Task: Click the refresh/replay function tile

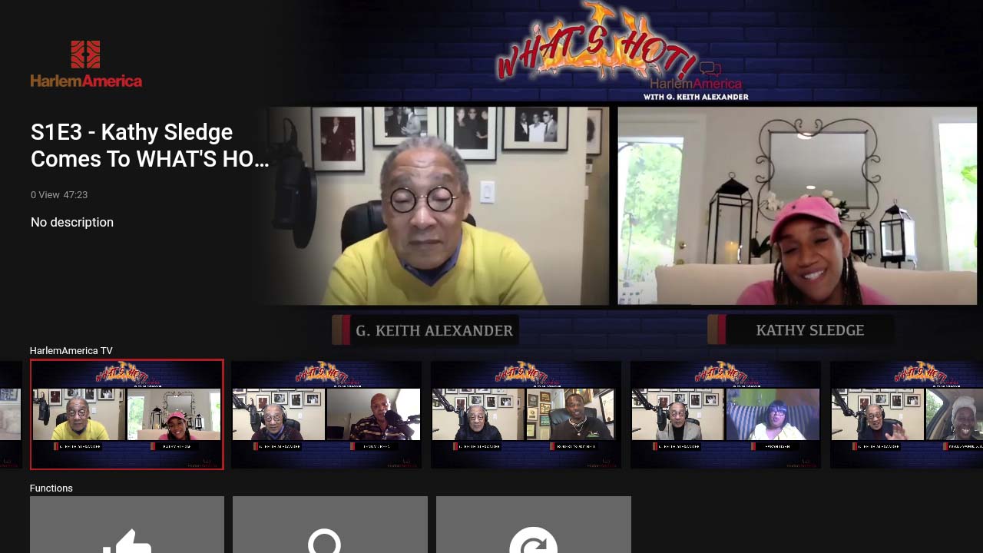Action: click(534, 525)
